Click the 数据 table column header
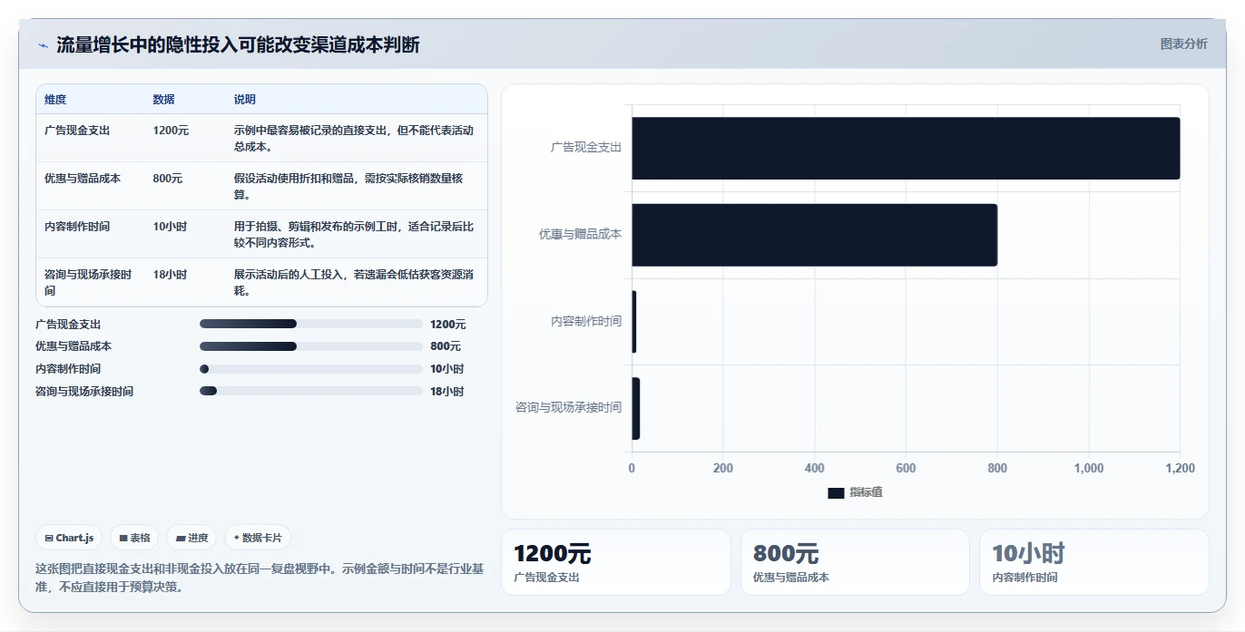Screen dimensions: 1245x632 click(x=164, y=100)
